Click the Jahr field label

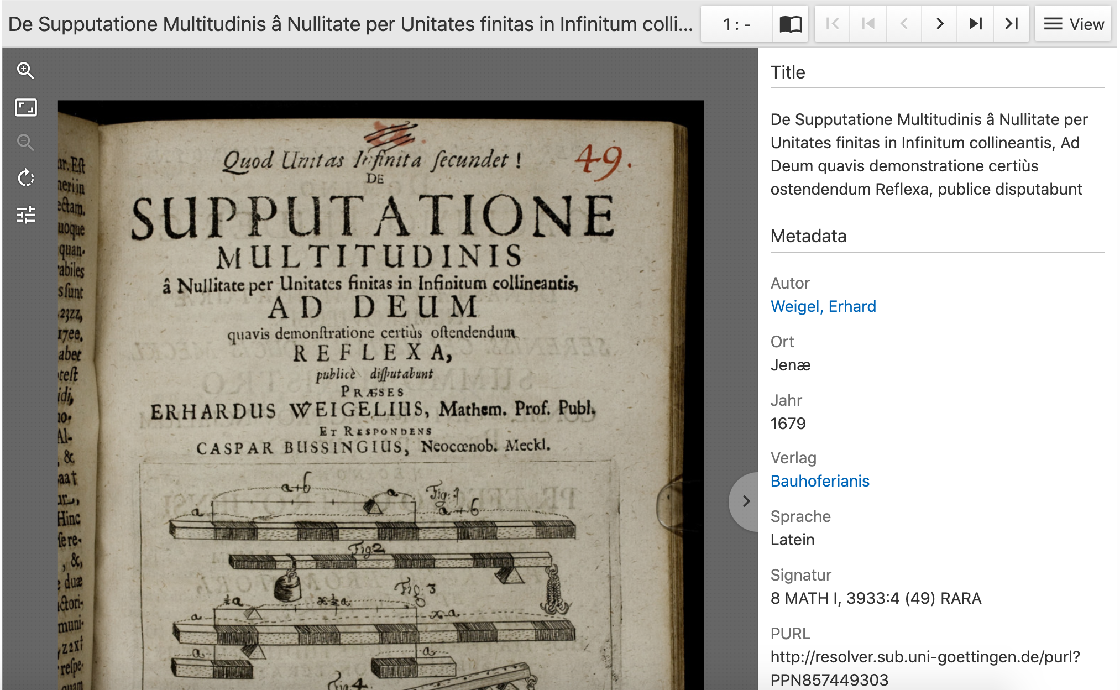coord(786,400)
